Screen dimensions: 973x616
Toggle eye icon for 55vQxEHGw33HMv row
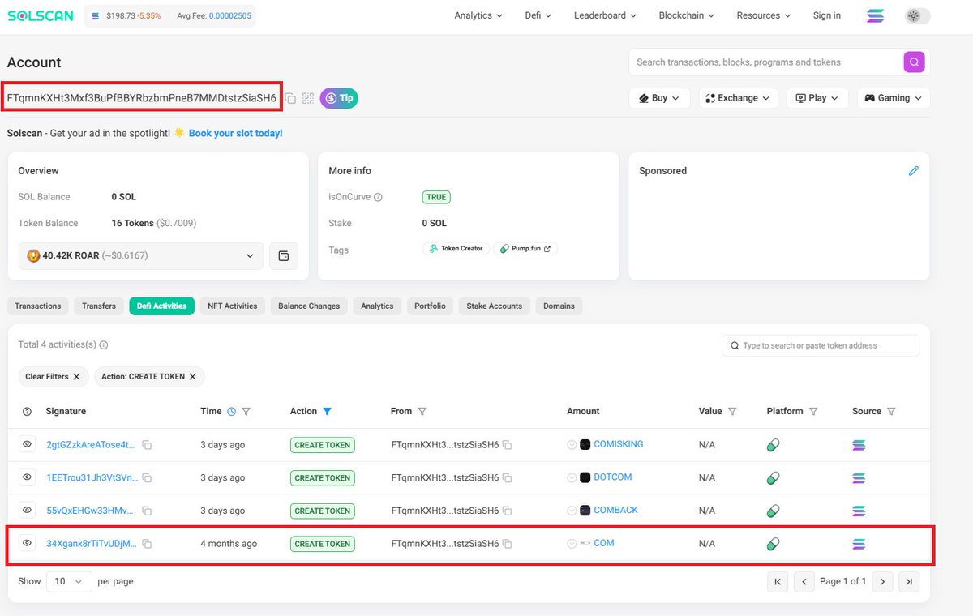[x=27, y=510]
